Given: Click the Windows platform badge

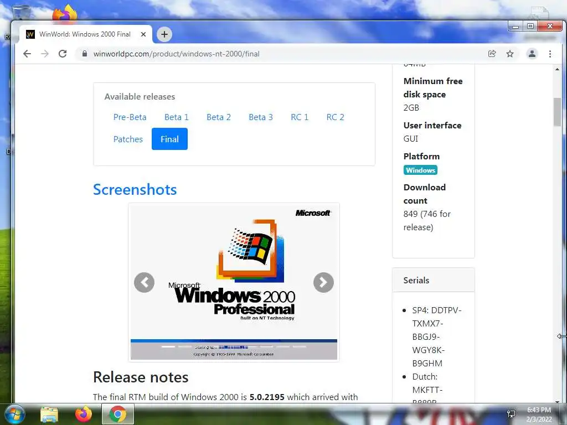Looking at the screenshot, I should tap(420, 170).
